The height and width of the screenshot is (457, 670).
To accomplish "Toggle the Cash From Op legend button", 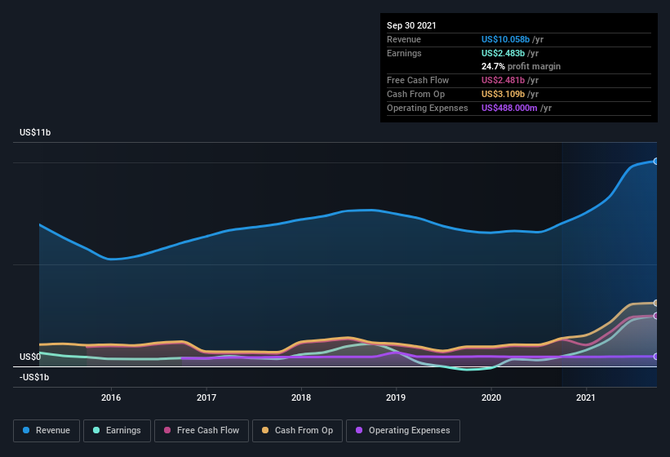I will [297, 431].
